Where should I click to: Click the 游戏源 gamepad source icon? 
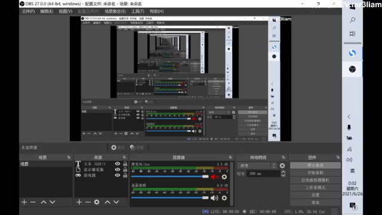(x=78, y=175)
